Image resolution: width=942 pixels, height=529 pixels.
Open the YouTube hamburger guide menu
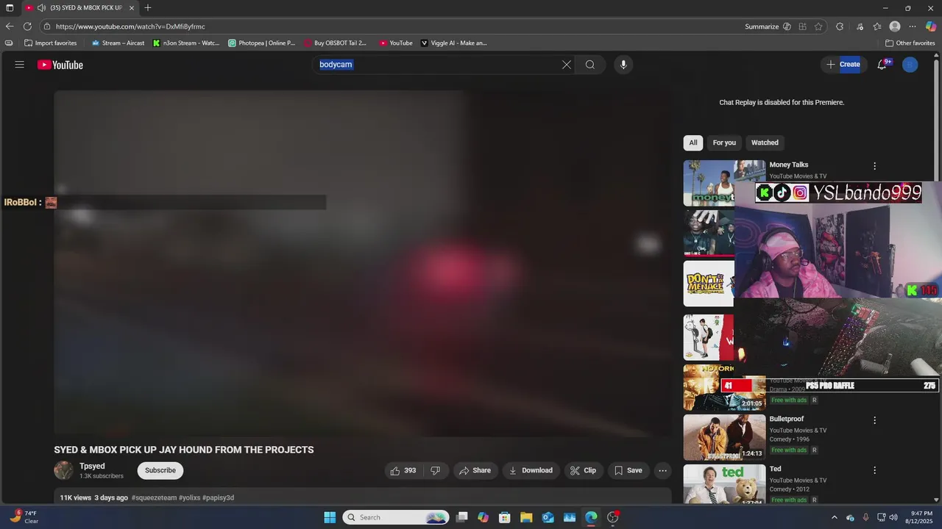click(20, 65)
